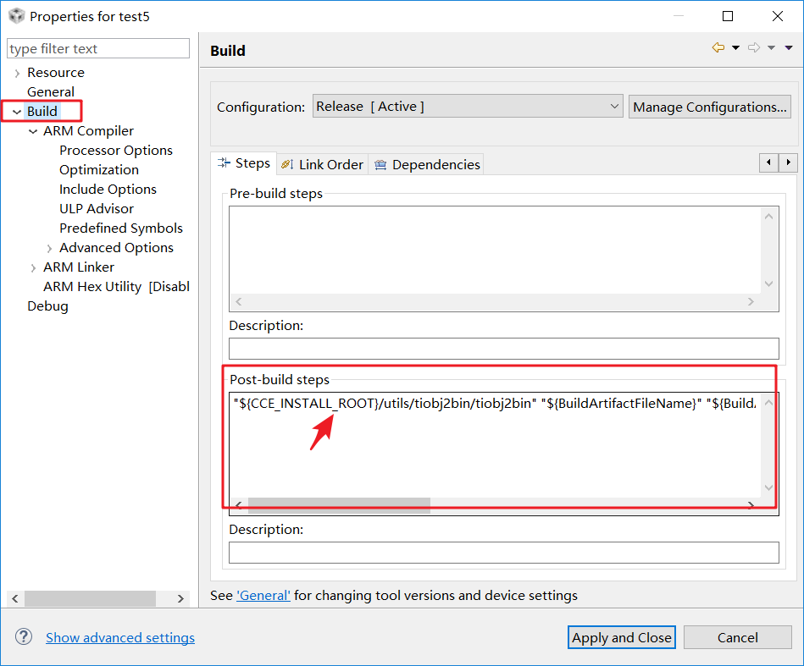Switch to the Link Order tab

[322, 164]
